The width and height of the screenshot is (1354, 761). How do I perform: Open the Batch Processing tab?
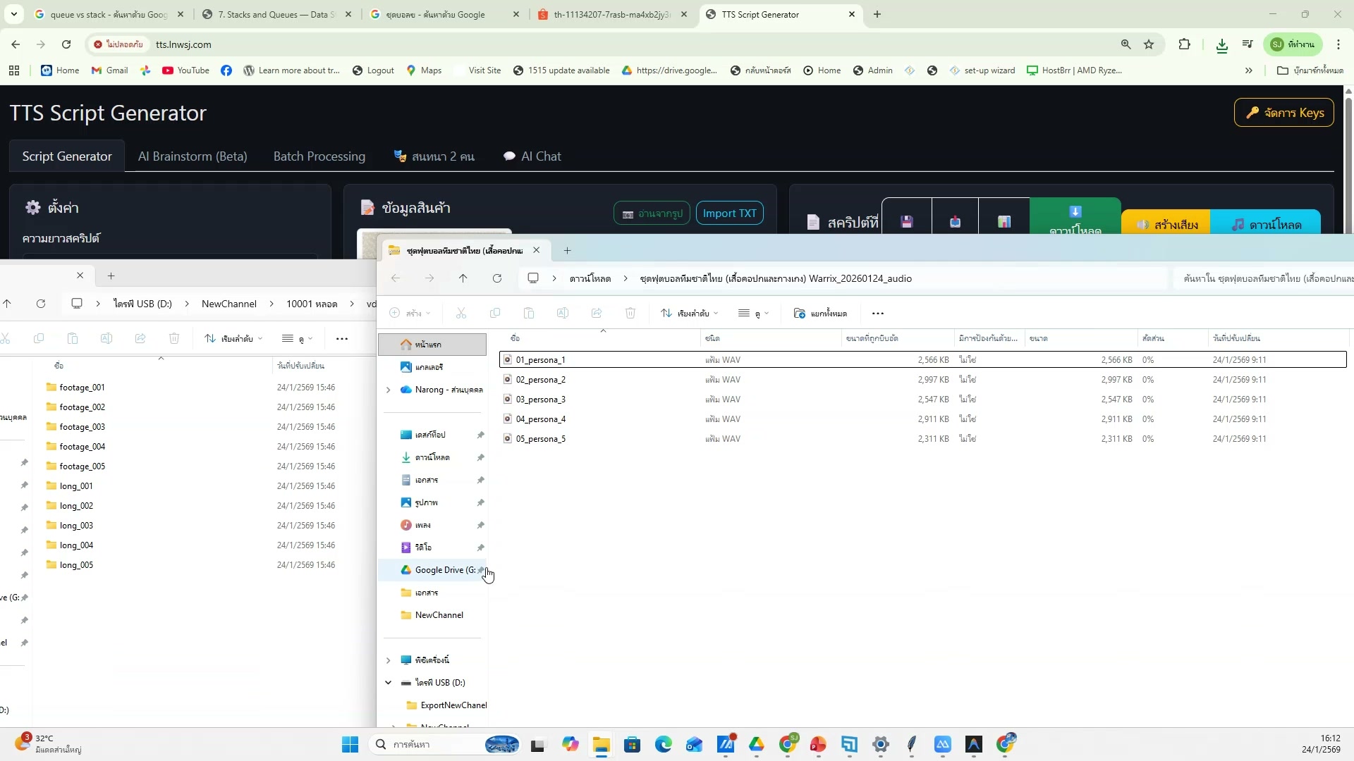319,156
